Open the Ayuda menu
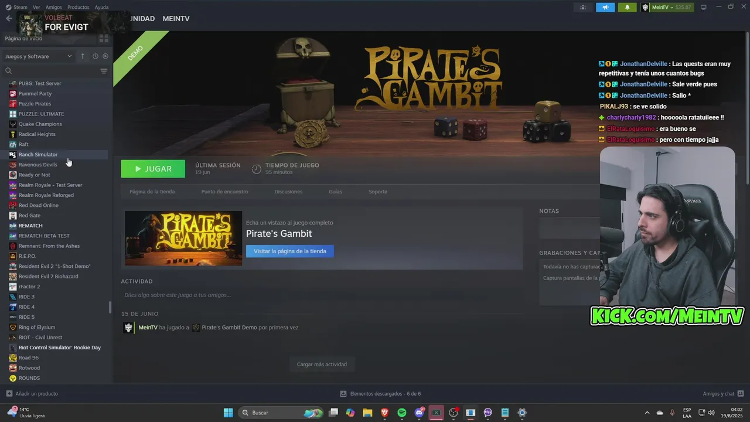750x422 pixels. (101, 7)
